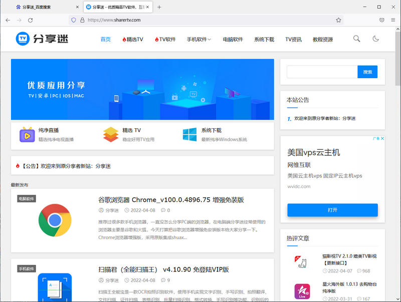Click inside the sidebar search input field
401x302 pixels.
pyautogui.click(x=321, y=72)
